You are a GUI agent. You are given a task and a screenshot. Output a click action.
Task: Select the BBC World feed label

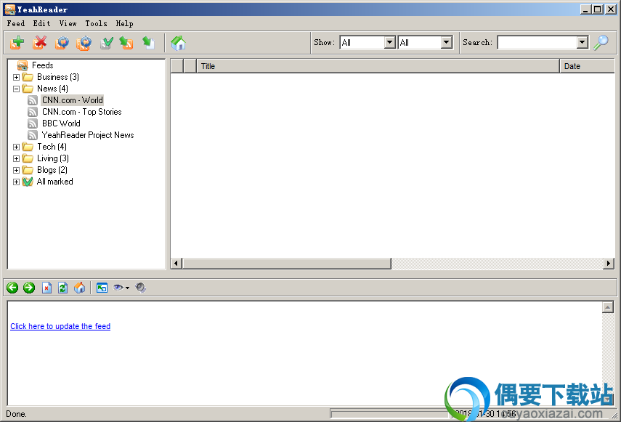click(x=61, y=123)
